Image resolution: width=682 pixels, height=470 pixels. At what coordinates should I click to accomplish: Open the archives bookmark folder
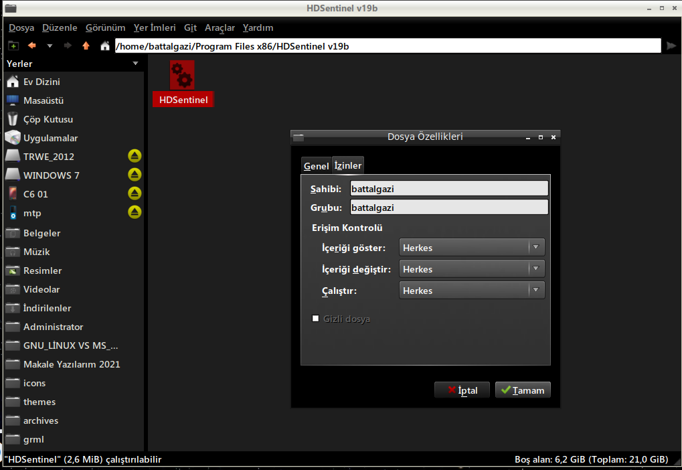[x=74, y=420]
